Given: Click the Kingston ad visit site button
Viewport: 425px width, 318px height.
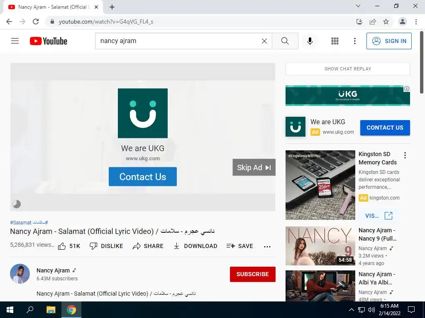Looking at the screenshot, I should pyautogui.click(x=379, y=215).
